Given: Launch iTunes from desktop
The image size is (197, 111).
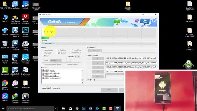Looking at the screenshot, I should 15,84.
